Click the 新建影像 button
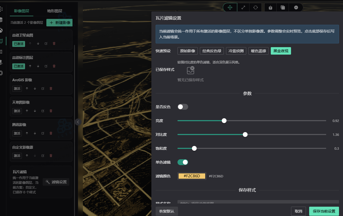 tap(59, 23)
